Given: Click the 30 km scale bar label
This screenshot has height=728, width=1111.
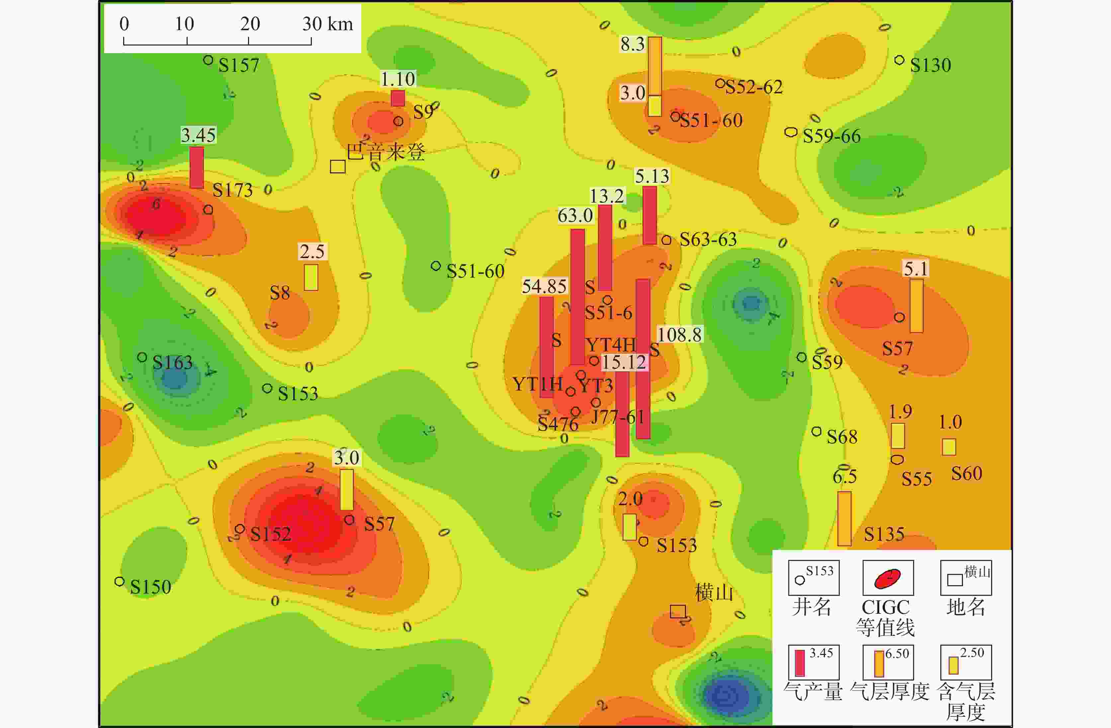Looking at the screenshot, I should 328,24.
